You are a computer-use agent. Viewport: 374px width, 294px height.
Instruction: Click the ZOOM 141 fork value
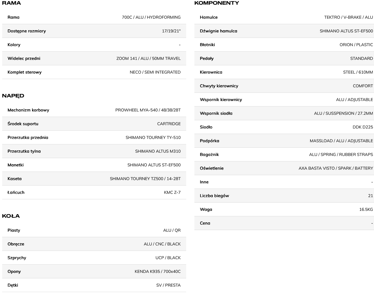pyautogui.click(x=148, y=58)
